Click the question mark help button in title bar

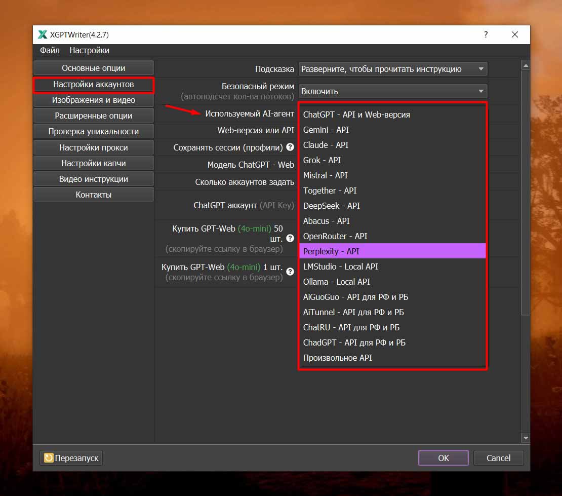click(x=486, y=35)
